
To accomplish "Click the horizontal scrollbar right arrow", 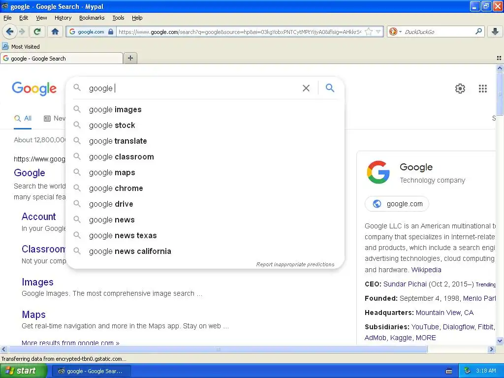I will 491,349.
